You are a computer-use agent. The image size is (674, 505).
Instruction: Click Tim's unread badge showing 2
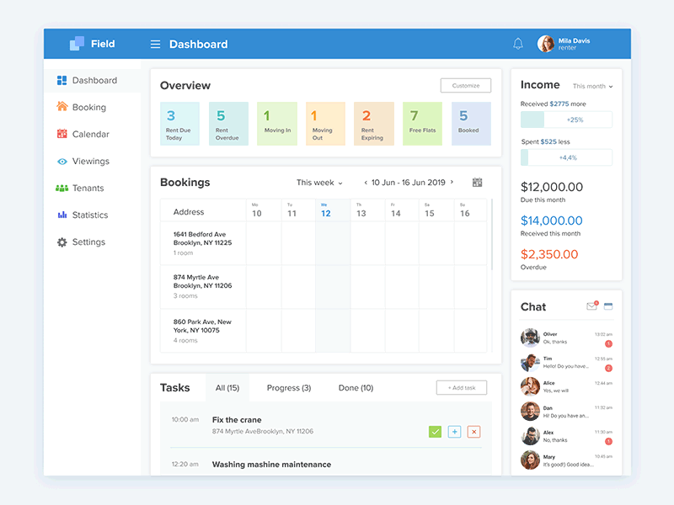(608, 368)
